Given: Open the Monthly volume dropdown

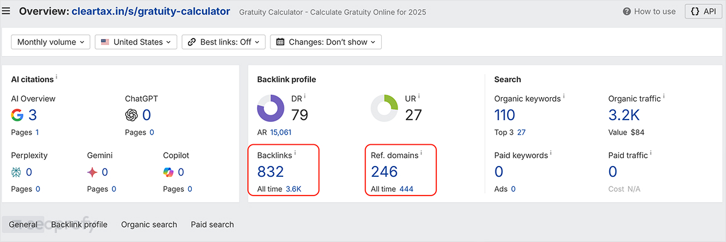Looking at the screenshot, I should 51,42.
